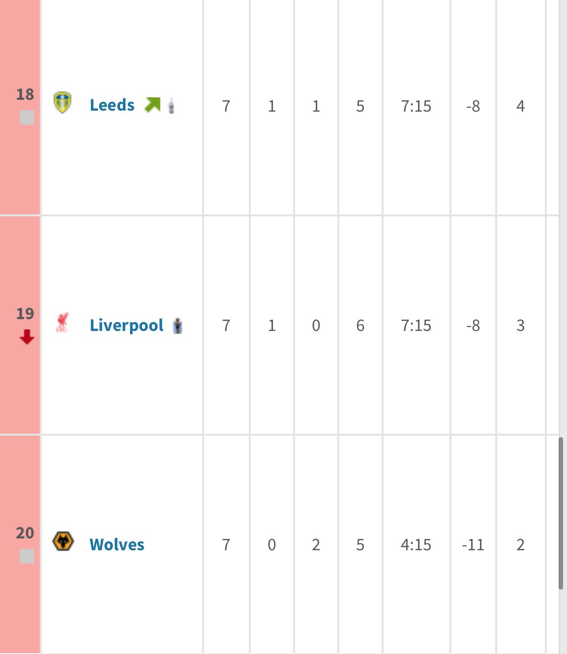This screenshot has height=654, width=567.
Task: Click the Wolves goals cell showing 4:15
Action: [416, 544]
